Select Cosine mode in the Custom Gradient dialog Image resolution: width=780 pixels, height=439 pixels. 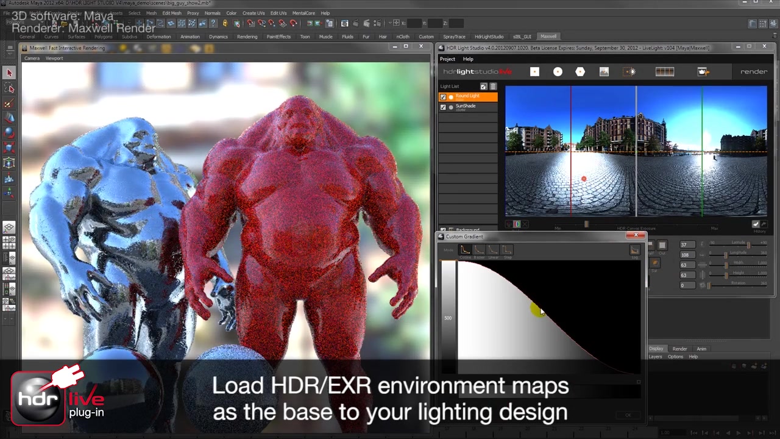(x=464, y=249)
